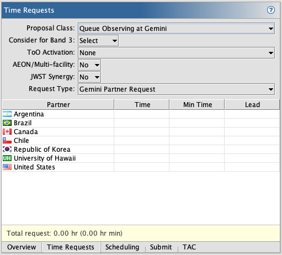Open the Consider for Band 3 dropdown

tap(98, 41)
